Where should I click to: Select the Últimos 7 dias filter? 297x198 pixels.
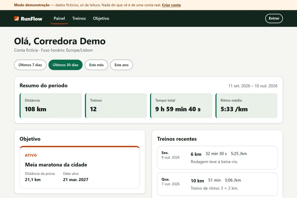pos(30,65)
